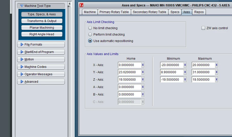Click the sidebar scrollbar up arrow

coord(70,3)
